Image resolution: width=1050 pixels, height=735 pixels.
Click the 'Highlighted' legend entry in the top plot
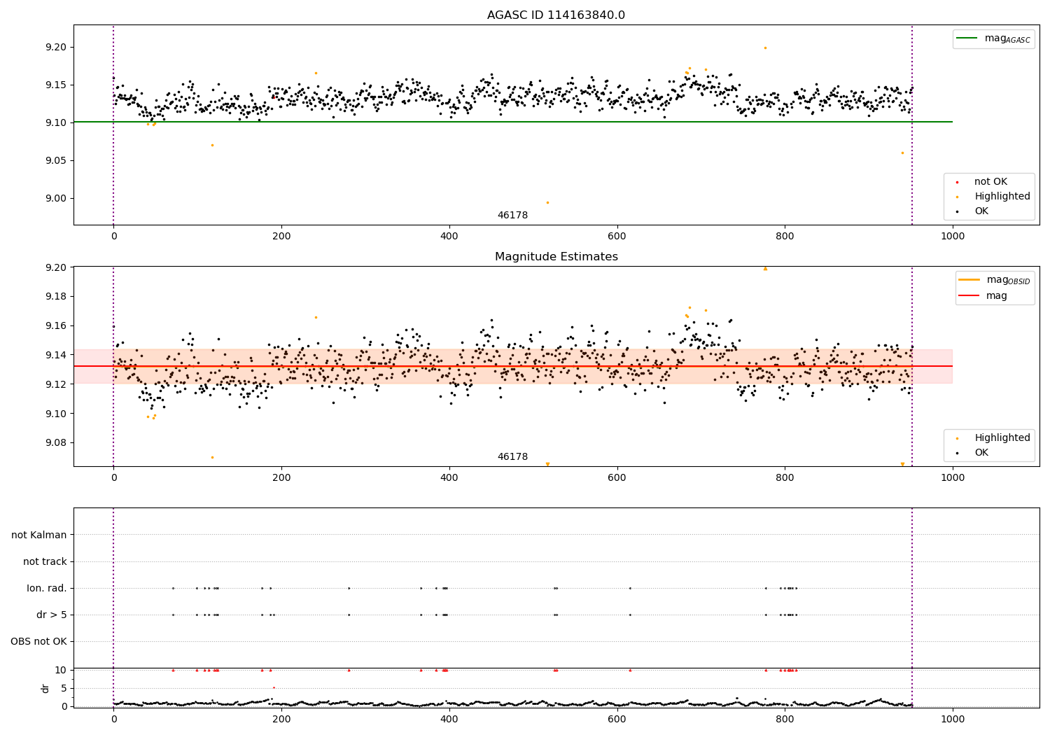1002,197
